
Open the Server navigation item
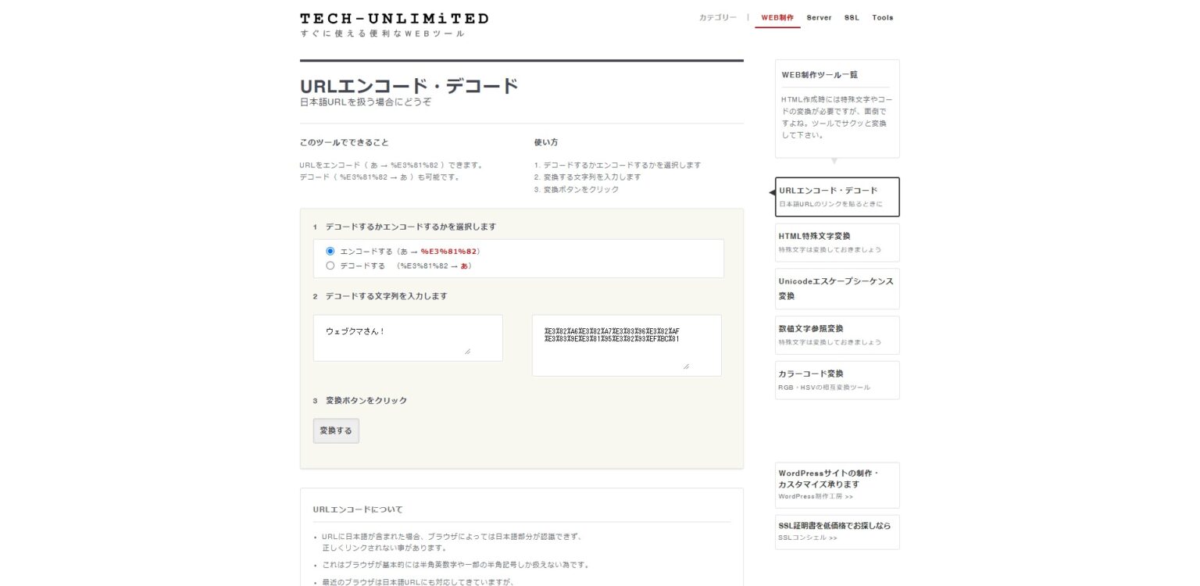[819, 18]
